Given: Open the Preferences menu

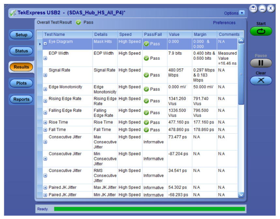Looking at the screenshot, I should click(224, 22).
